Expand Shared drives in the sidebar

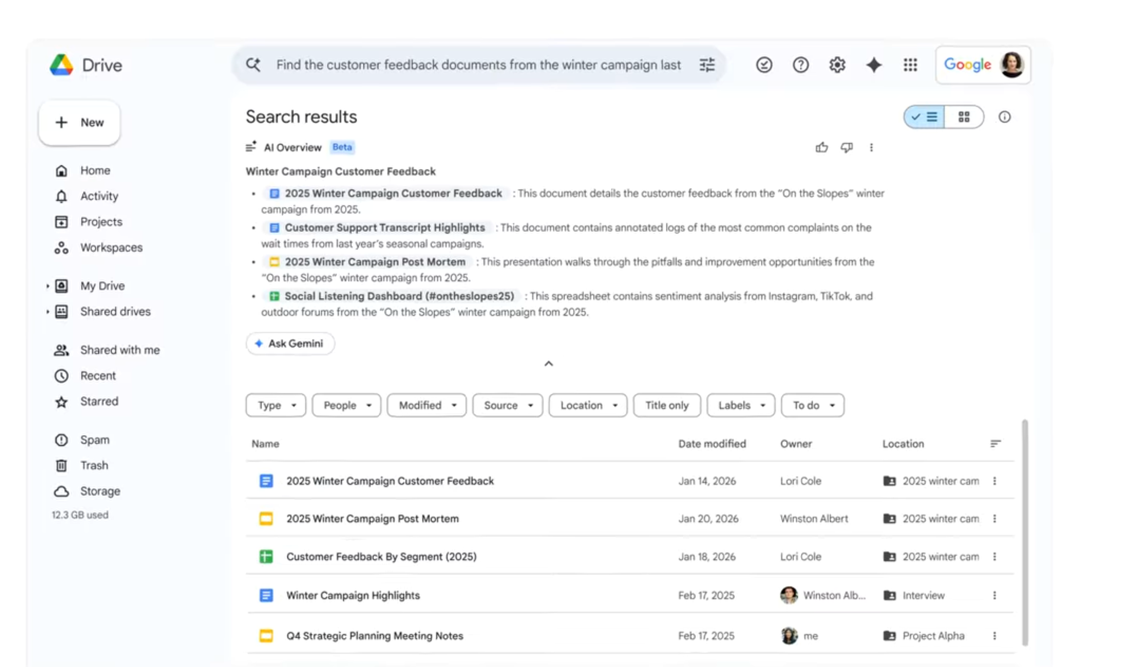click(49, 311)
